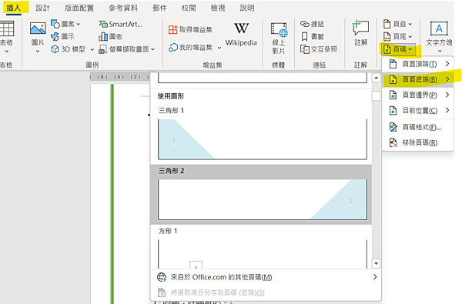Open the 版面配置 tab
Screen dimensions: 462x304
(79, 8)
